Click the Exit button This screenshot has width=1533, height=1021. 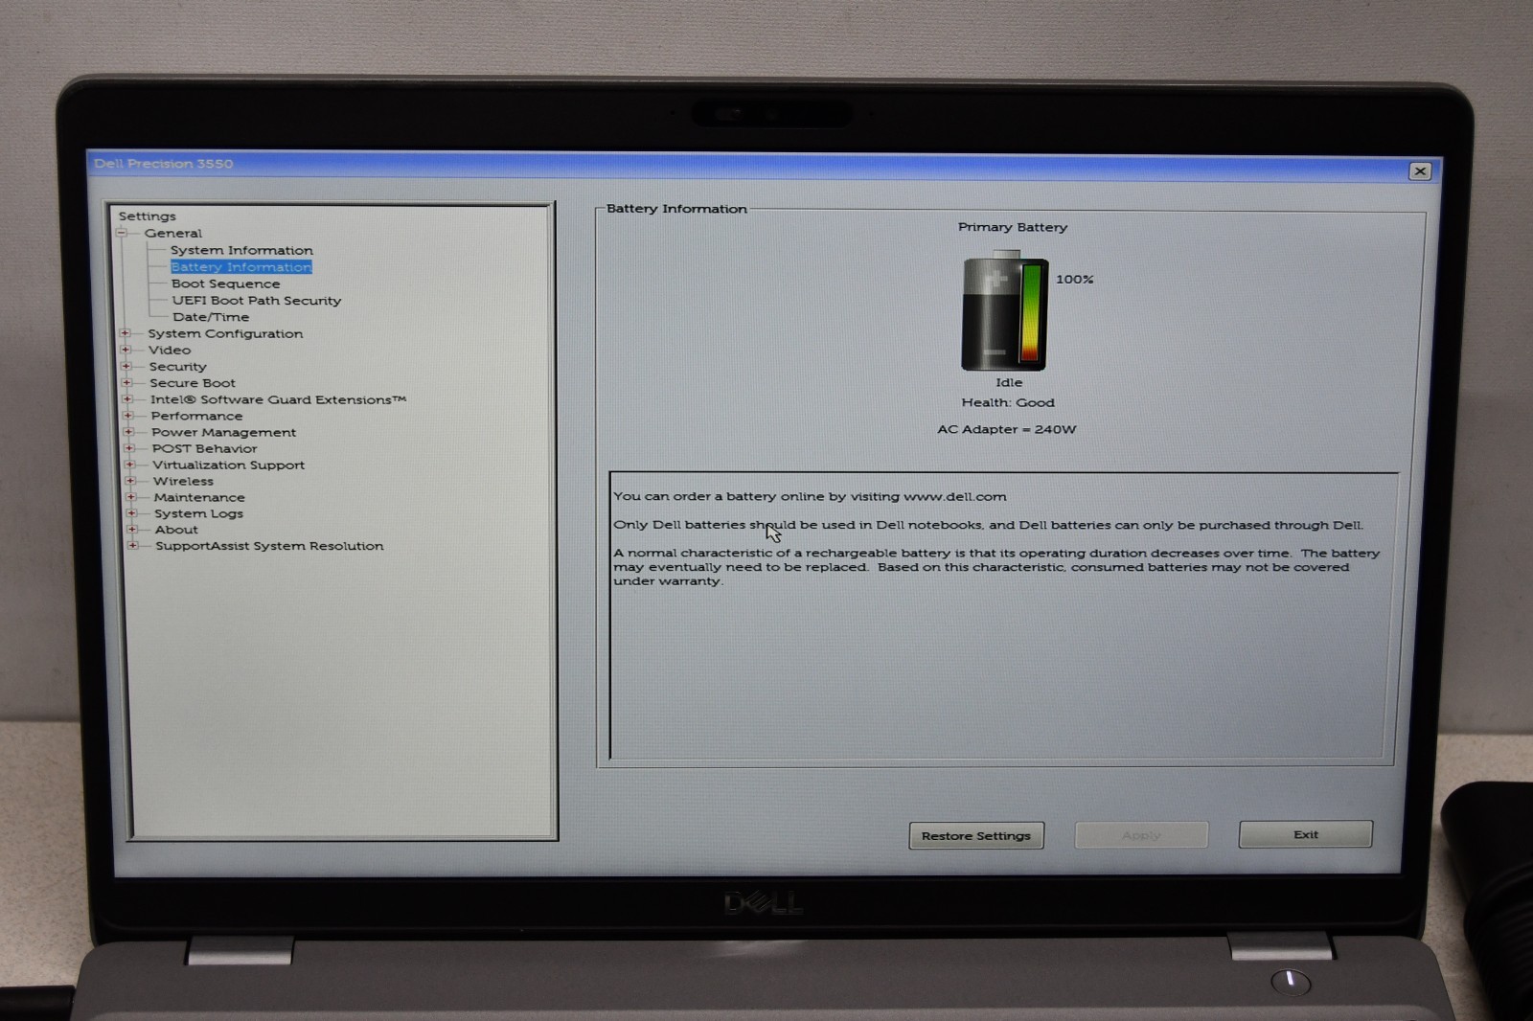[x=1305, y=834]
